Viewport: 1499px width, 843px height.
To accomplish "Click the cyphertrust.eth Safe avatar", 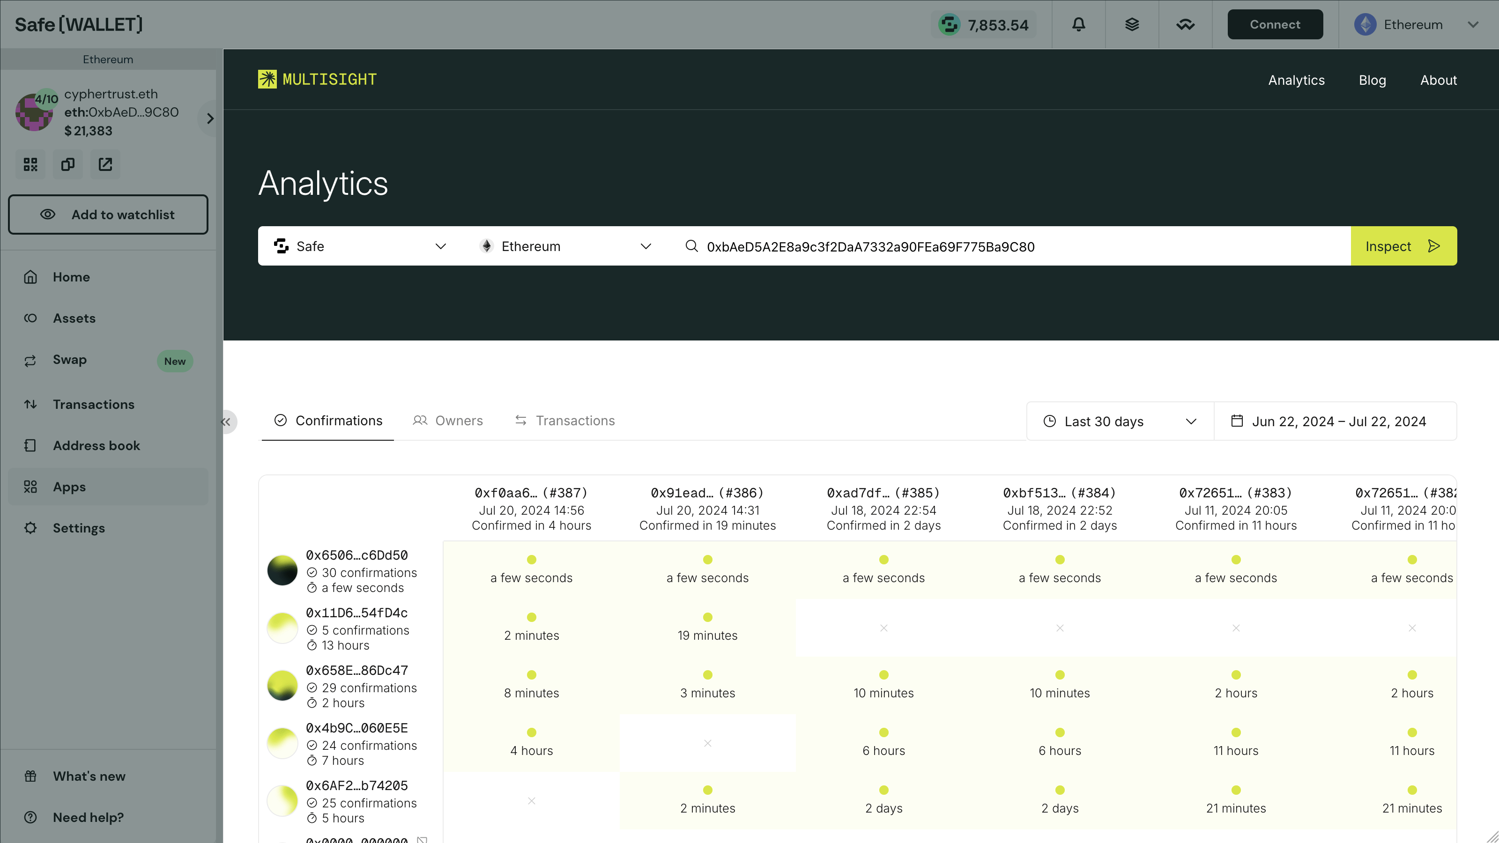I will 34,112.
